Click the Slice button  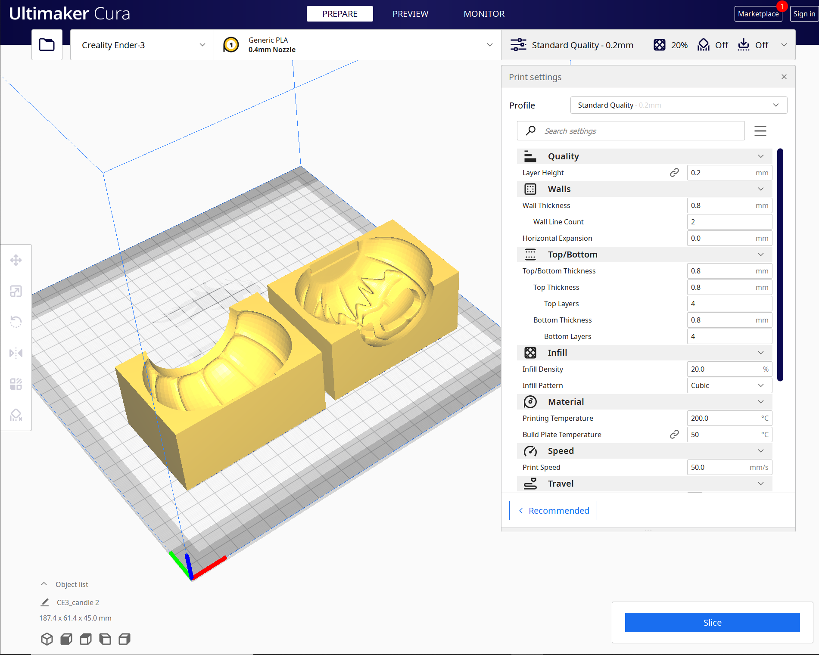713,623
